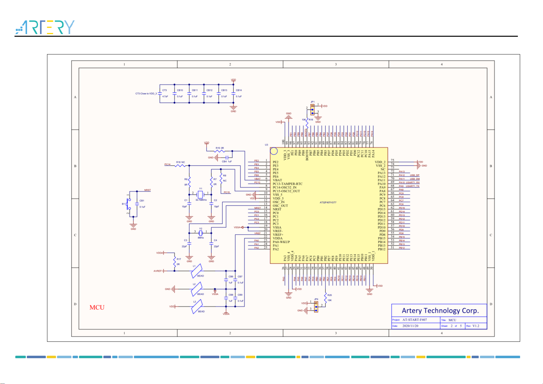Click the 'VREF+' pin name inside chip

click(278, 235)
